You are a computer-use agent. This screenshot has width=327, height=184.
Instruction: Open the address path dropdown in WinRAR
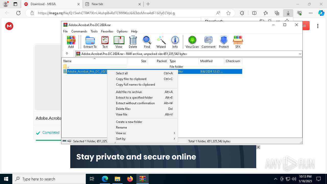[300, 54]
